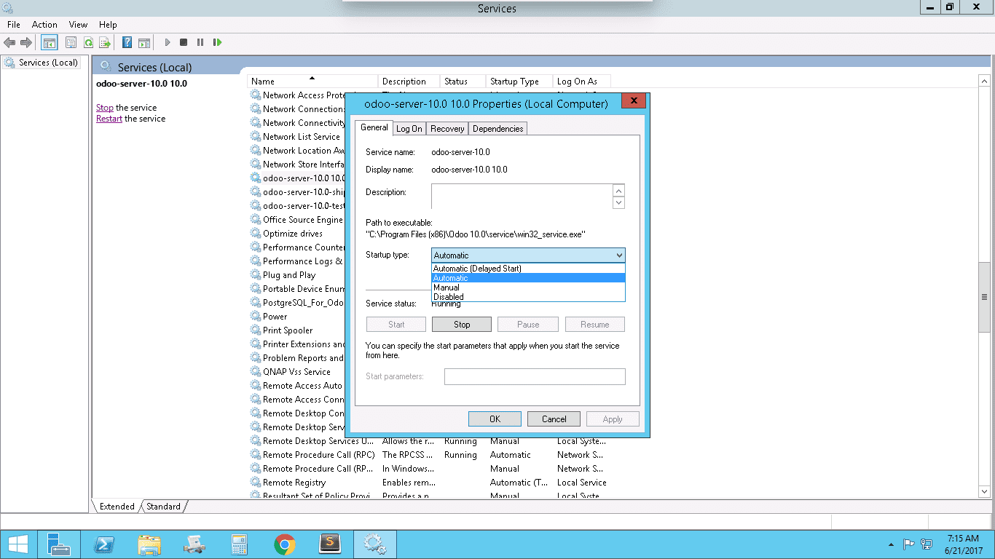Image resolution: width=995 pixels, height=559 pixels.
Task: Toggle Show/Hide Action Pane icon
Action: [144, 43]
